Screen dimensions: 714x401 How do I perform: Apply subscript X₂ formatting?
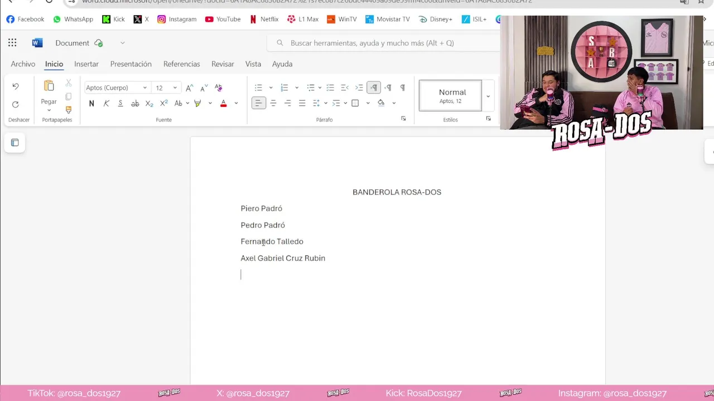tap(149, 103)
